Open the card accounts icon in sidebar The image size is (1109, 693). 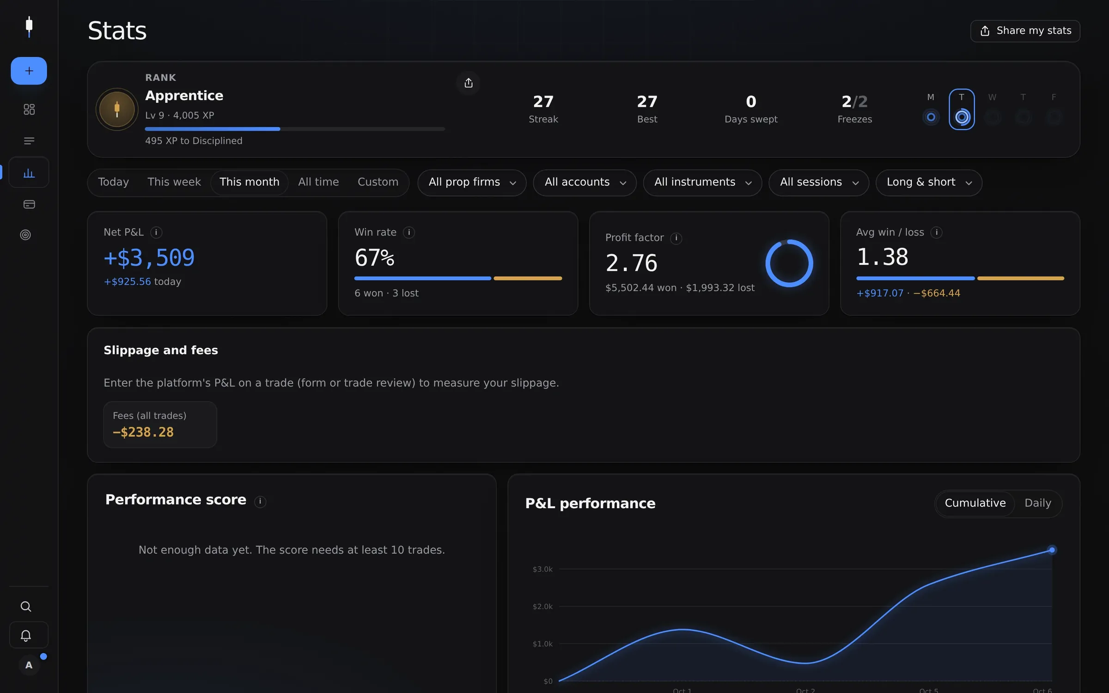point(29,204)
